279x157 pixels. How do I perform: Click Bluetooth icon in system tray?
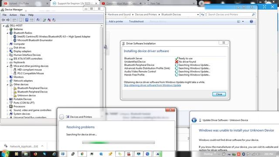coord(244,154)
